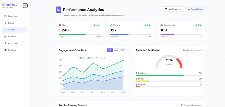Click the Likes data point at Jun 30

(123, 60)
